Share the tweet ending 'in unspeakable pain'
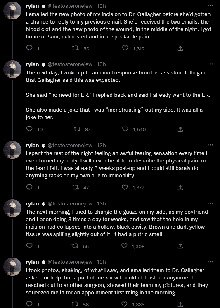 point(180,48)
